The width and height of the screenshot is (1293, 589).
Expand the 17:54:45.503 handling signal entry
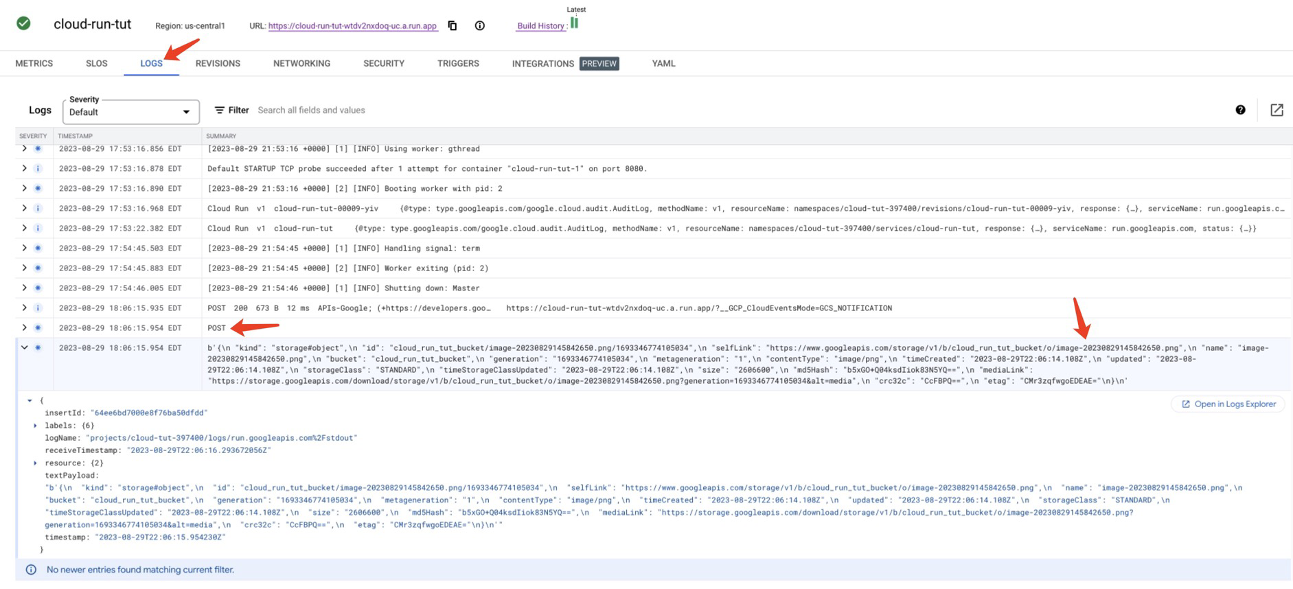point(24,248)
